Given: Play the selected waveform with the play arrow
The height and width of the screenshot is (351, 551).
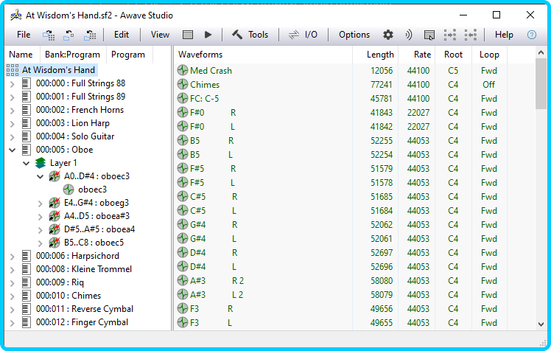Looking at the screenshot, I should [208, 35].
